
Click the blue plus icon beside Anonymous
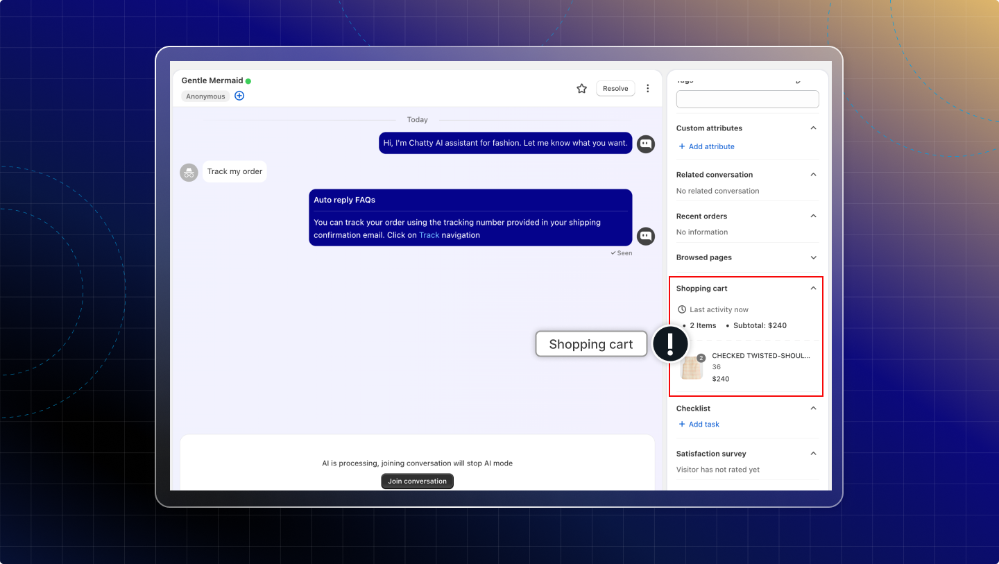pyautogui.click(x=239, y=96)
